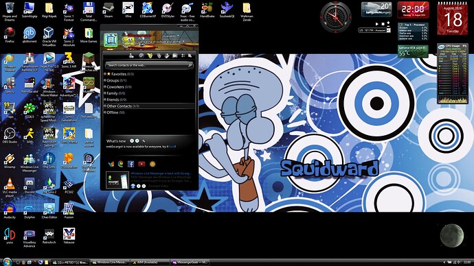This screenshot has height=266, width=474.
Task: Switch to the MessengerGeek taskbar button
Action: coord(190,263)
